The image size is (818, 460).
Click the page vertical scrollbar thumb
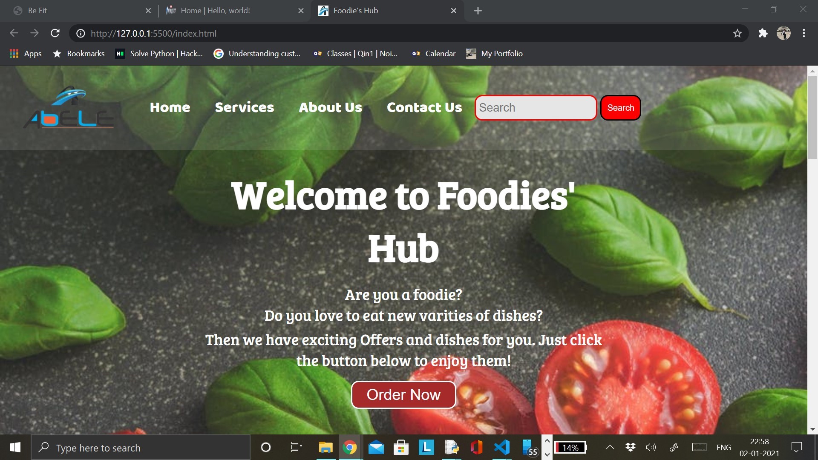(812, 118)
